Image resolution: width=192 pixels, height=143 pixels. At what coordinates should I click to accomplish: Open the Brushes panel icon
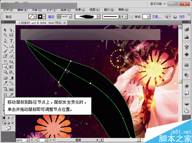[x=186, y=47]
